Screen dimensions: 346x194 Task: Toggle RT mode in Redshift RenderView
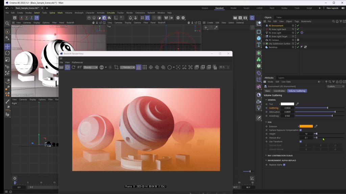[x=79, y=67]
